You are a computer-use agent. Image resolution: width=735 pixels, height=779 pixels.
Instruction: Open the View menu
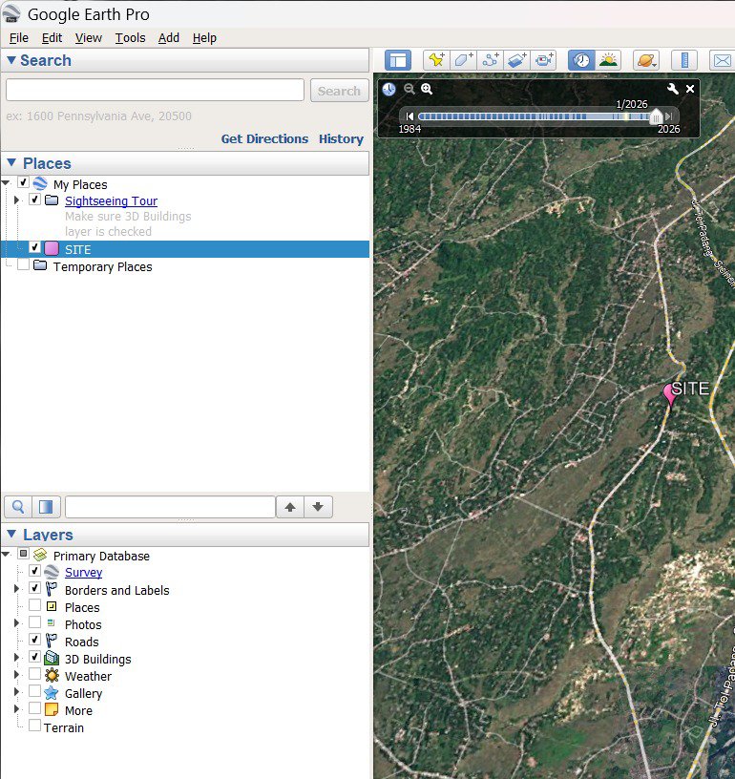point(89,38)
